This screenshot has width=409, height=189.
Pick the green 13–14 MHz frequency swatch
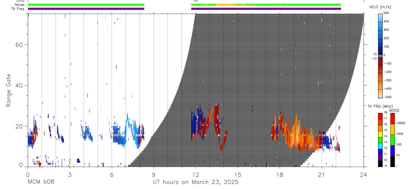pyautogui.click(x=380, y=140)
